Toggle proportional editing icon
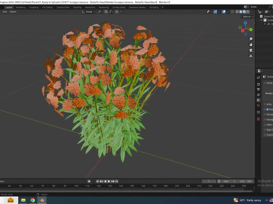Image resolution: width=273 pixels, height=204 pixels. click(x=117, y=12)
